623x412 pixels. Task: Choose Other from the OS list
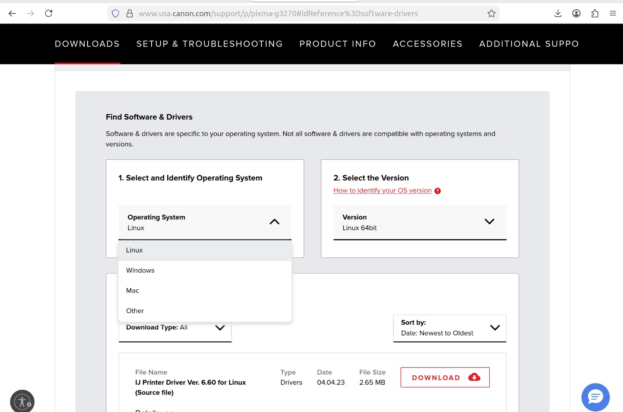[205, 311]
